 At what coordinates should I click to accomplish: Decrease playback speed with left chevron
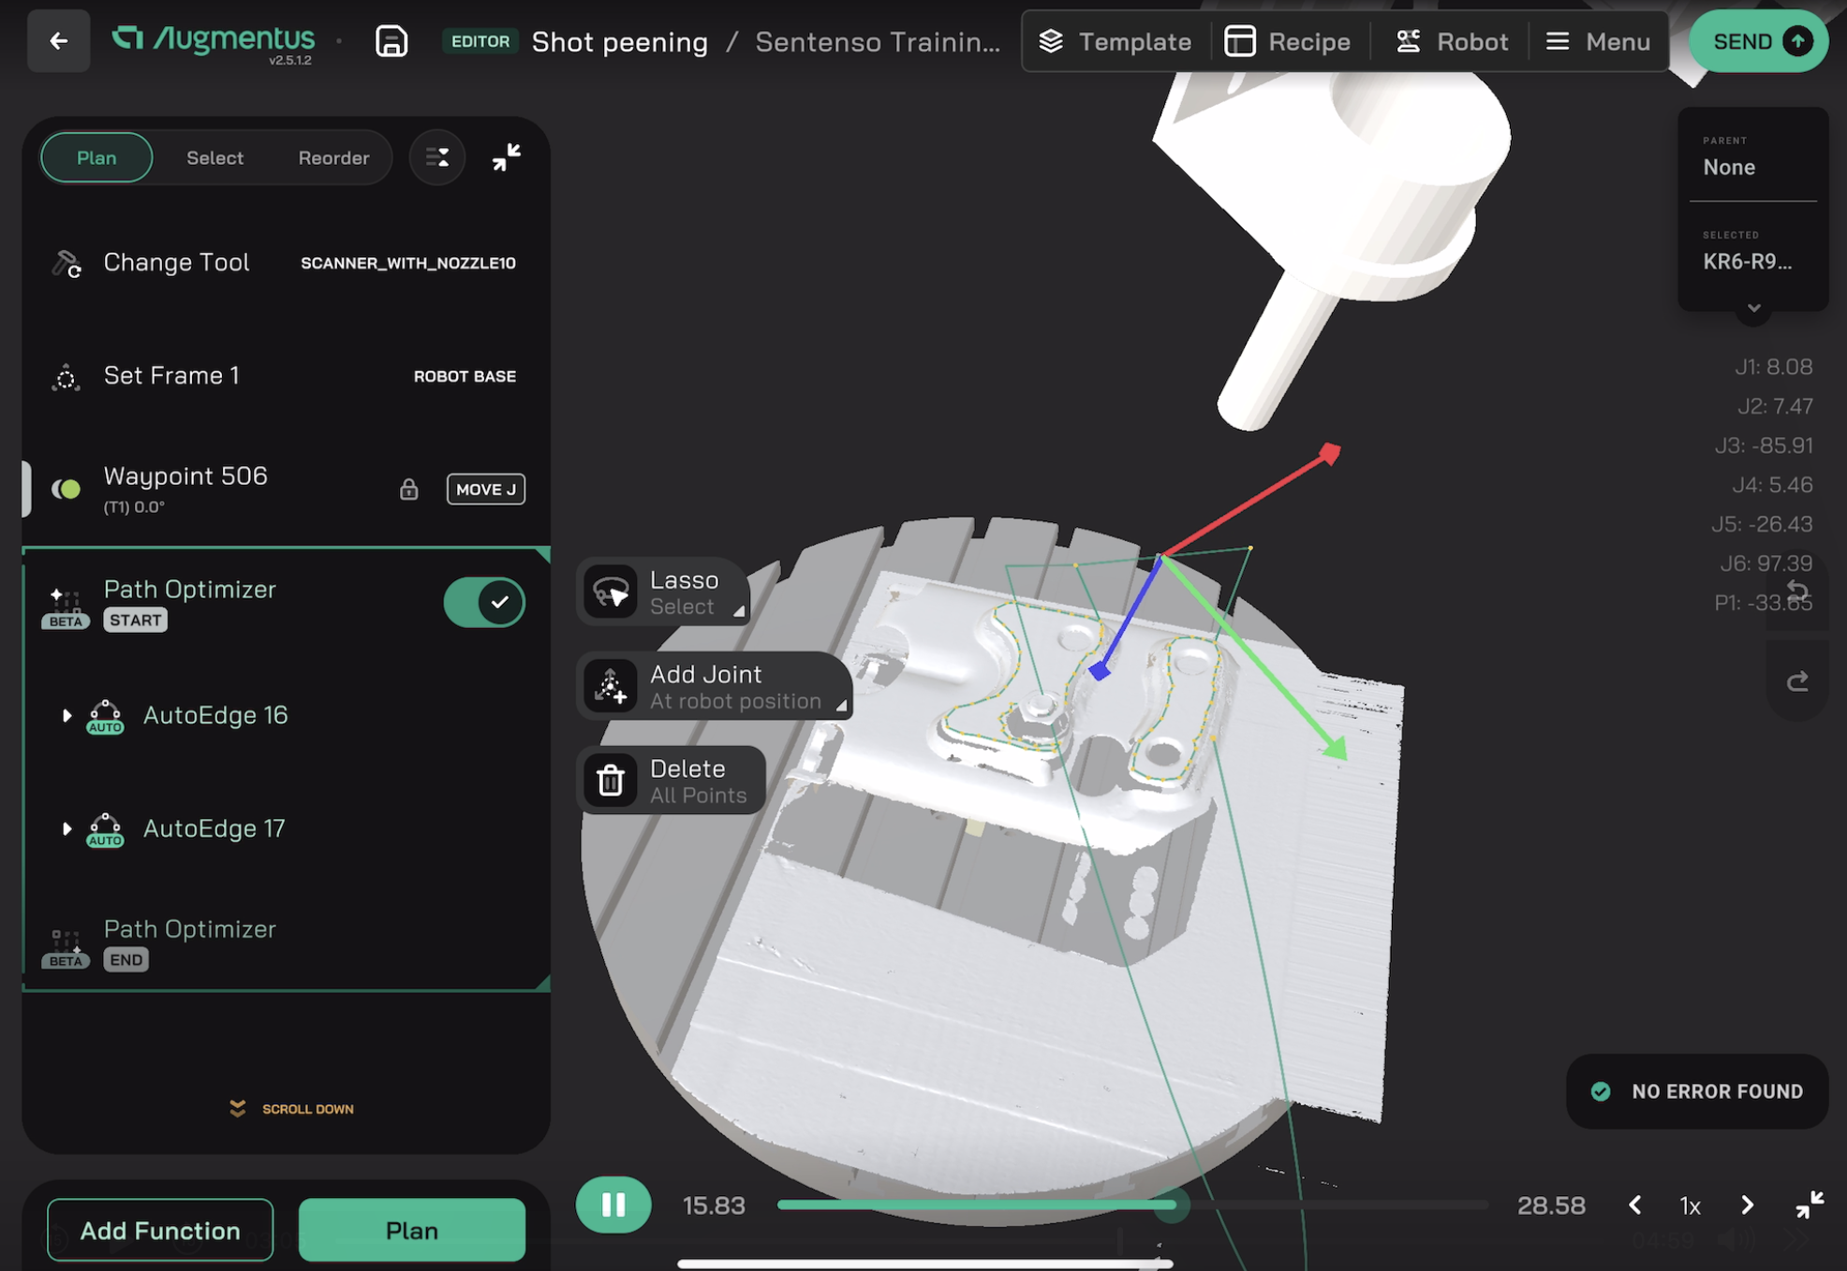coord(1634,1205)
